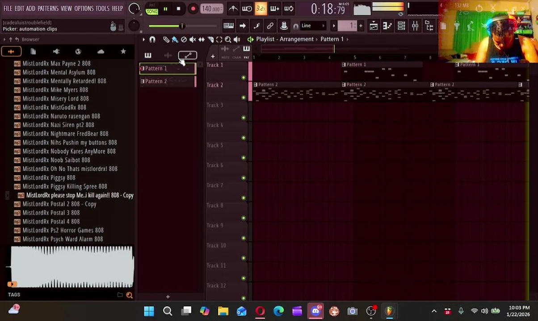Open the browser starred favorites tab

[x=123, y=52]
